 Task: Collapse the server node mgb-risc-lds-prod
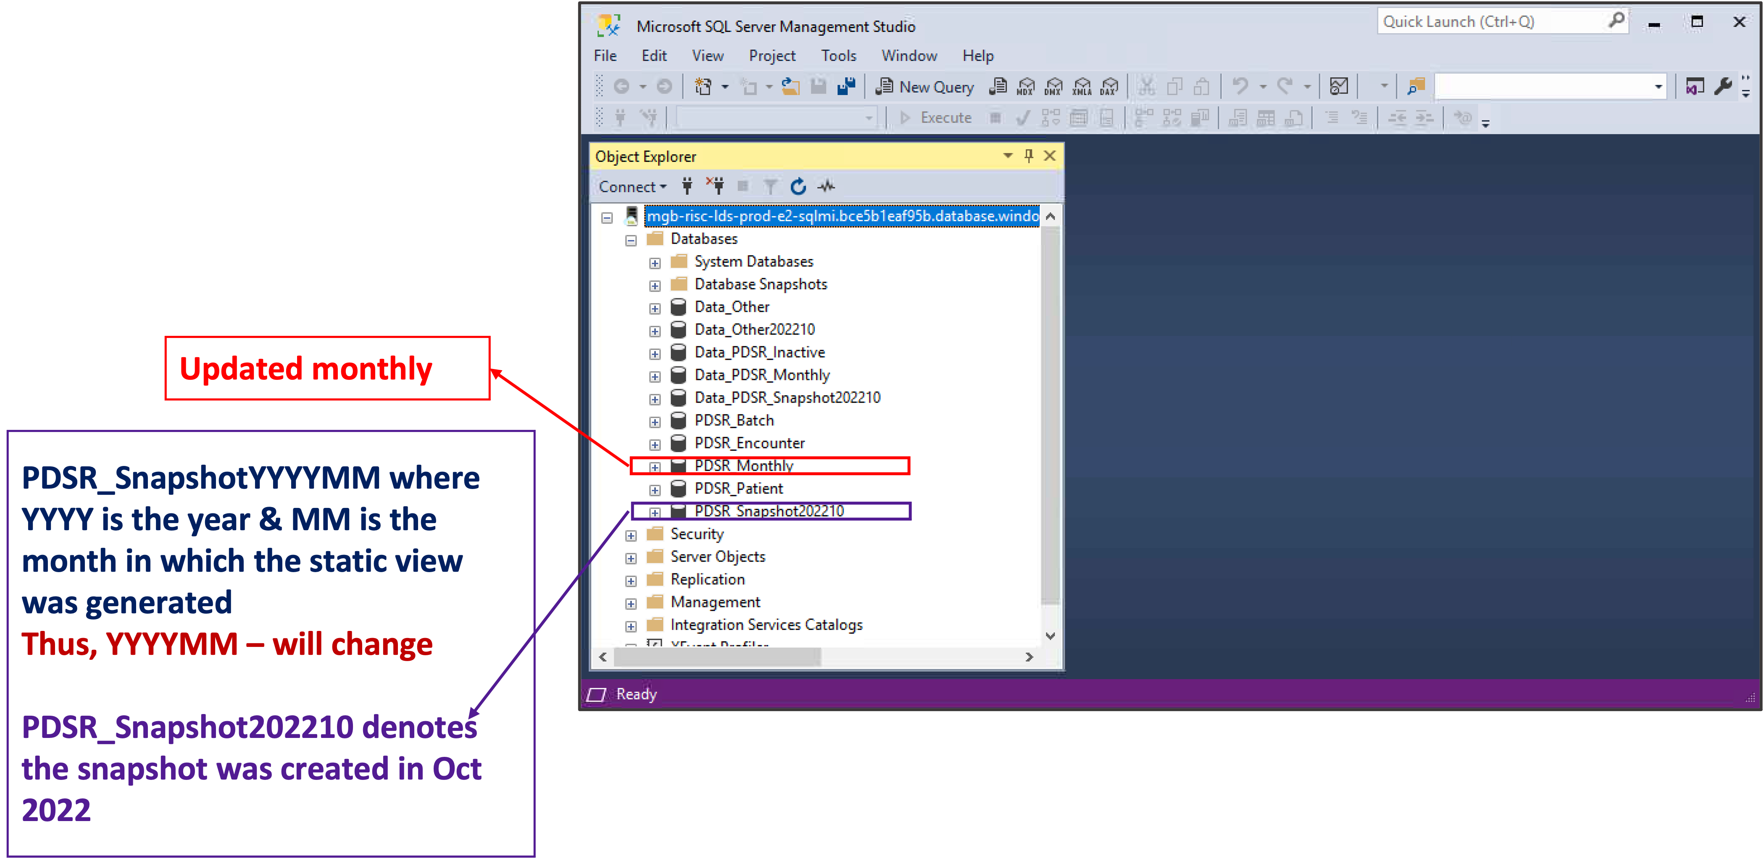pos(607,217)
